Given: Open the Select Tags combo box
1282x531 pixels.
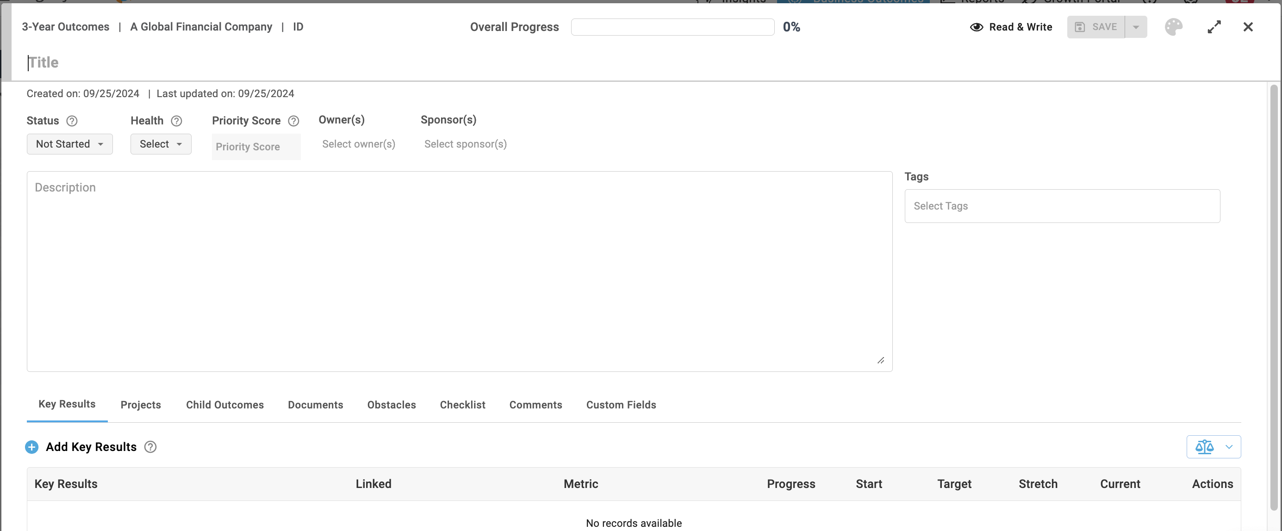Looking at the screenshot, I should (x=1063, y=206).
